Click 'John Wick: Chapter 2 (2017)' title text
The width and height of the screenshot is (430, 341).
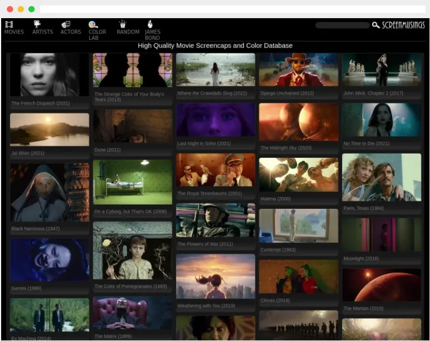click(373, 94)
